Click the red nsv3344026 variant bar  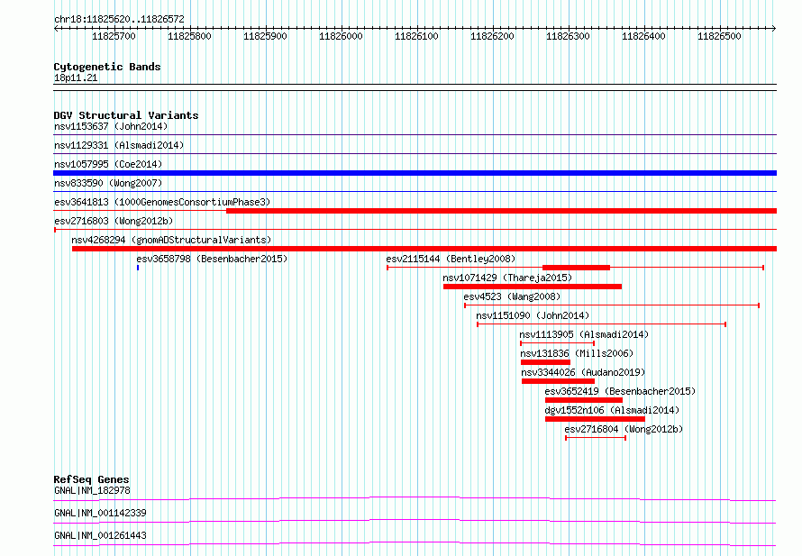pos(558,381)
